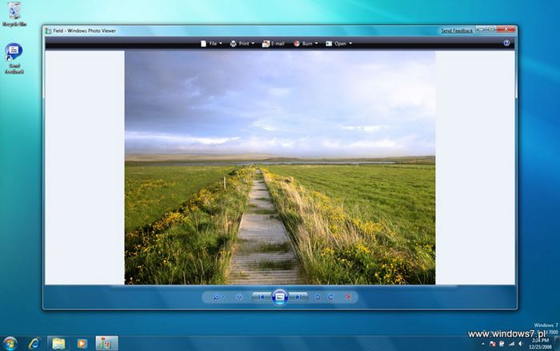Click the printer icon on Print button
This screenshot has width=560, height=351.
pyautogui.click(x=234, y=43)
